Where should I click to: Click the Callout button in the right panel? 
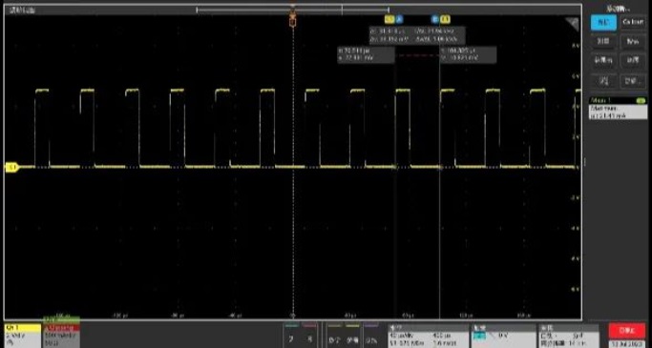(x=633, y=23)
